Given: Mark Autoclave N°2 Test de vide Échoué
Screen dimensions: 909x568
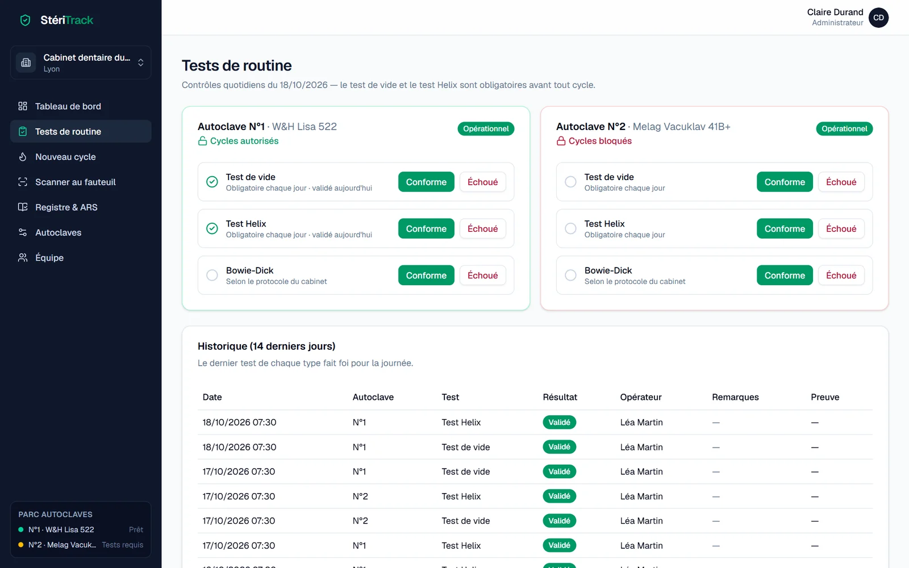Looking at the screenshot, I should pyautogui.click(x=841, y=182).
